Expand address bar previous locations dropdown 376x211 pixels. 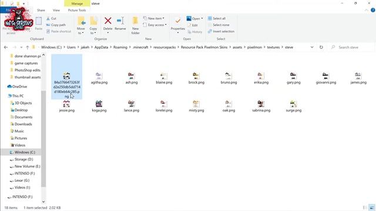[x=312, y=47]
